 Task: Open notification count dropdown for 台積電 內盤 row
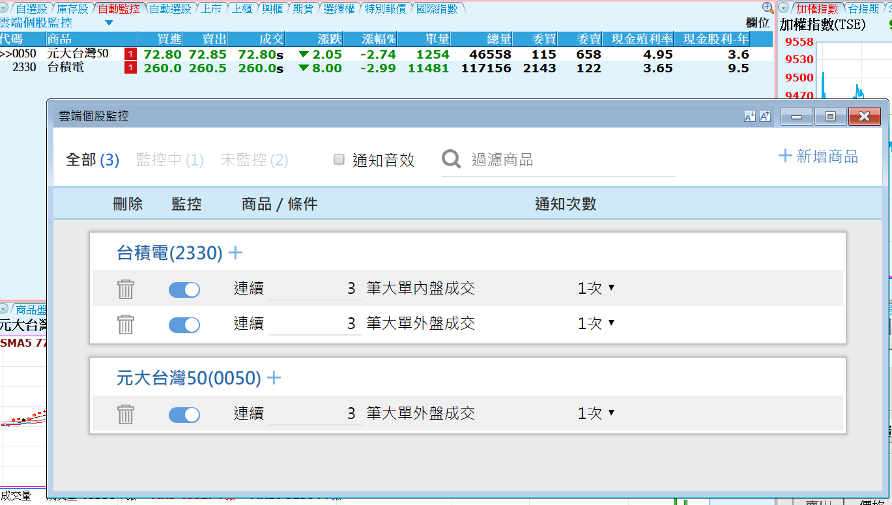click(596, 288)
